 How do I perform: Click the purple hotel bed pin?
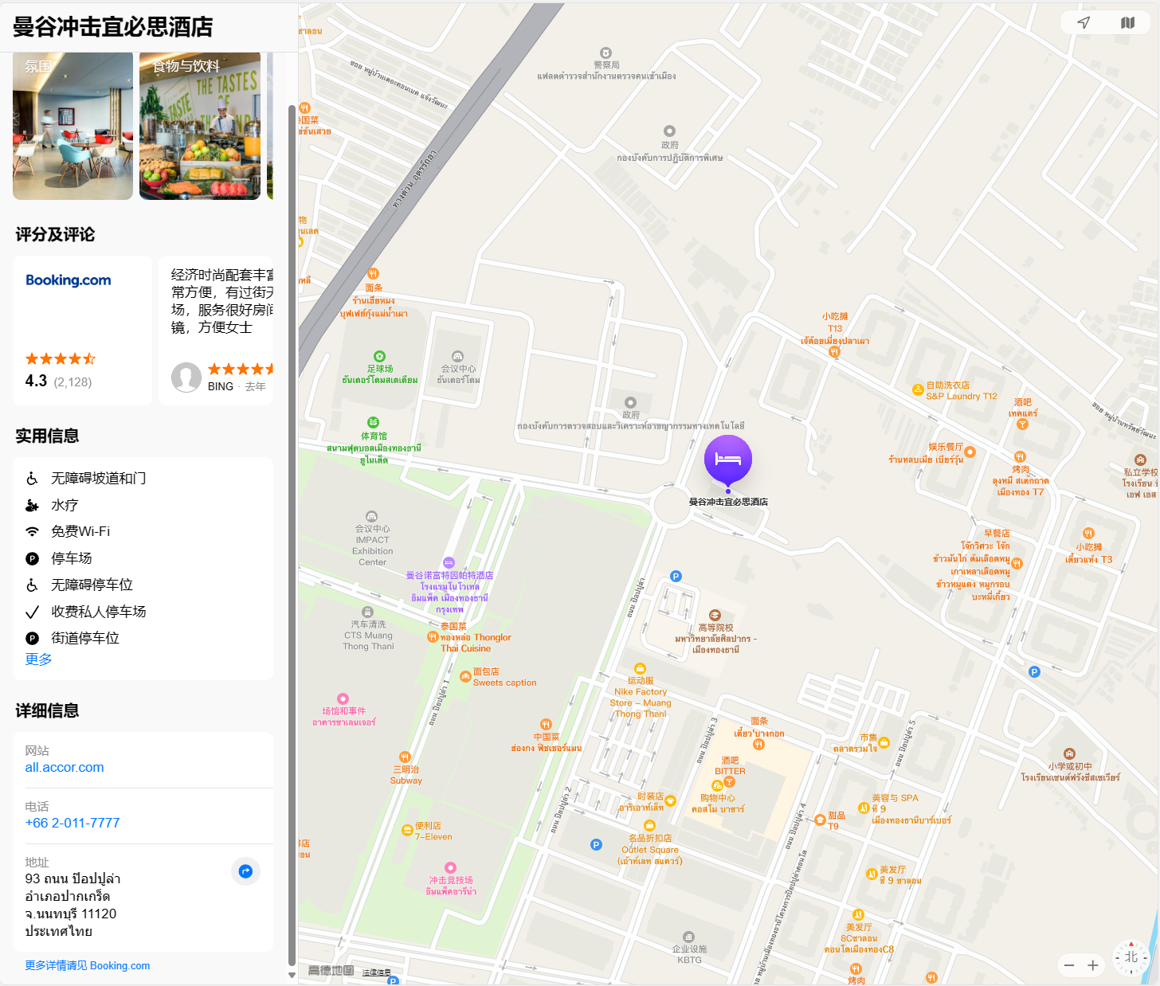coord(728,460)
